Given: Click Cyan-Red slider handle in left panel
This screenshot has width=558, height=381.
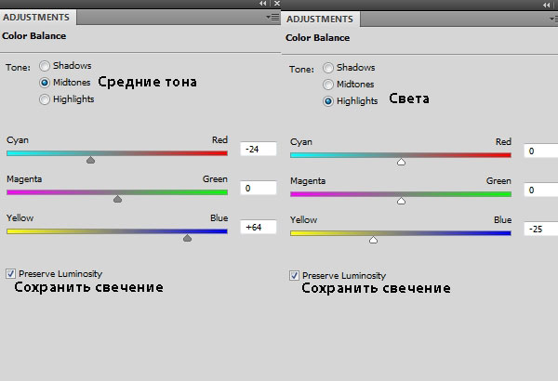Looking at the screenshot, I should coord(91,160).
